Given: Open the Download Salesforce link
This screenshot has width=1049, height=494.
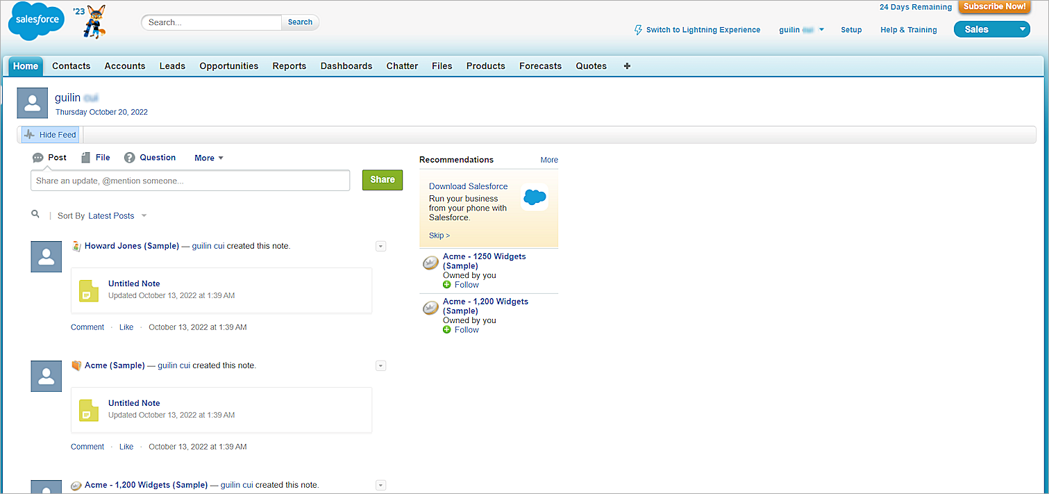Looking at the screenshot, I should coord(468,186).
